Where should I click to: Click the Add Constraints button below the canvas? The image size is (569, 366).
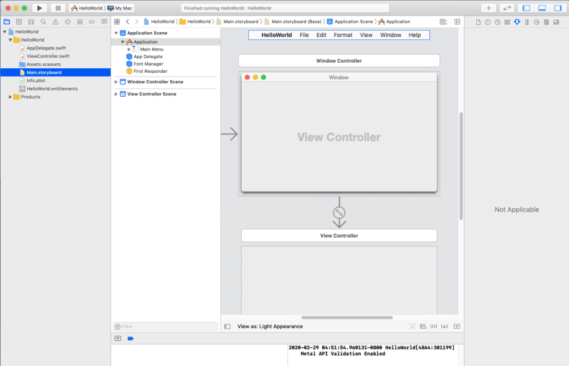(433, 326)
